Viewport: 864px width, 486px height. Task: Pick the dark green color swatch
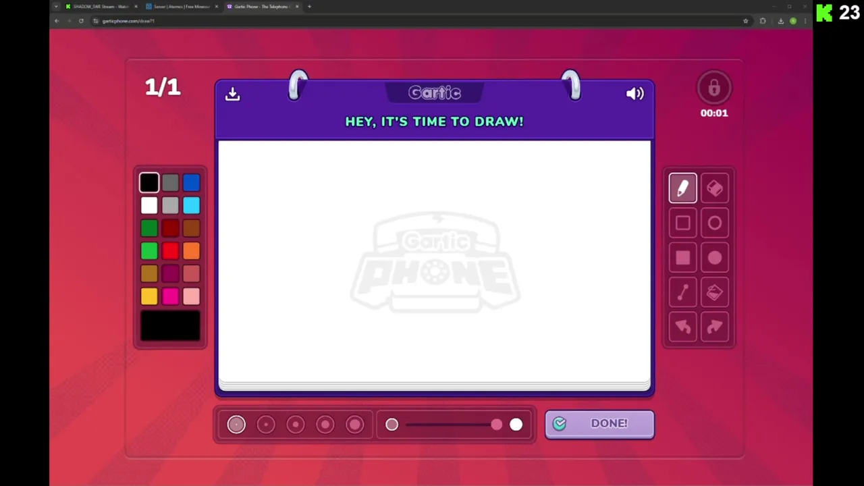(149, 228)
